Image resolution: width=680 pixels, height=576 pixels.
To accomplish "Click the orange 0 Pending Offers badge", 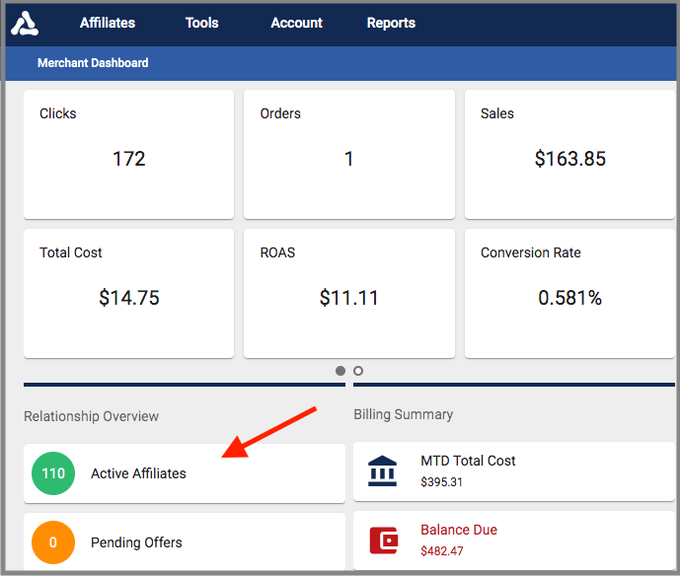I will point(53,542).
